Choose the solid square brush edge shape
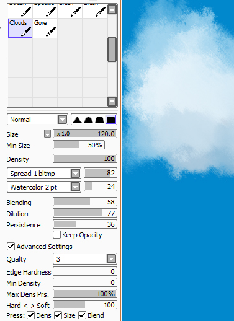The height and width of the screenshot is (321, 234). [x=111, y=120]
